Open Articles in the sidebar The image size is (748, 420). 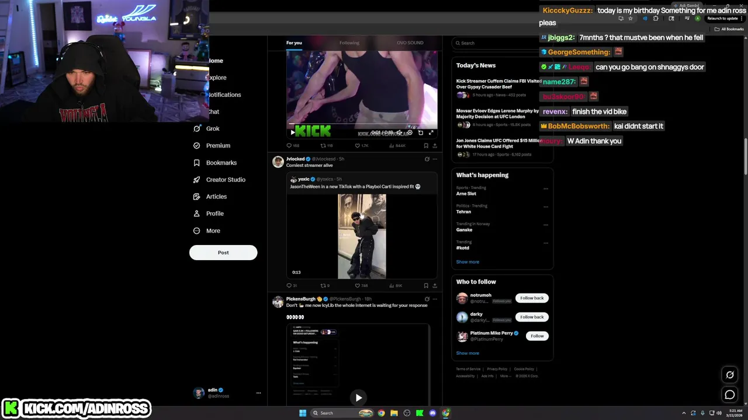pyautogui.click(x=210, y=197)
